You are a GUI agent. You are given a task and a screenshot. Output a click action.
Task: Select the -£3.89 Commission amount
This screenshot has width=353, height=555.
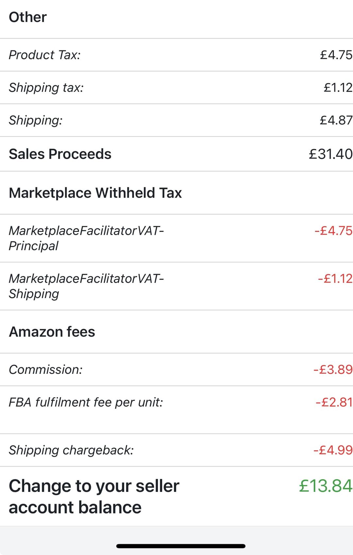pos(333,370)
